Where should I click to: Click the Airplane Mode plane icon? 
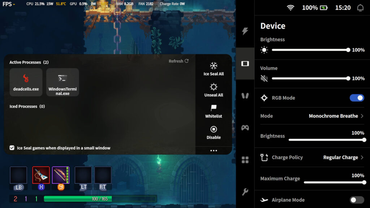264,200
